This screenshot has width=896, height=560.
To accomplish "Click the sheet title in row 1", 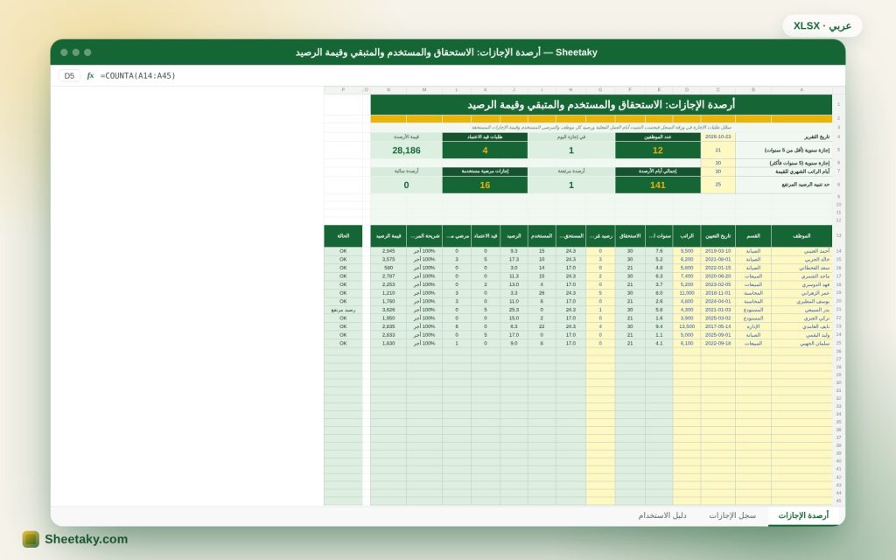I will click(601, 105).
